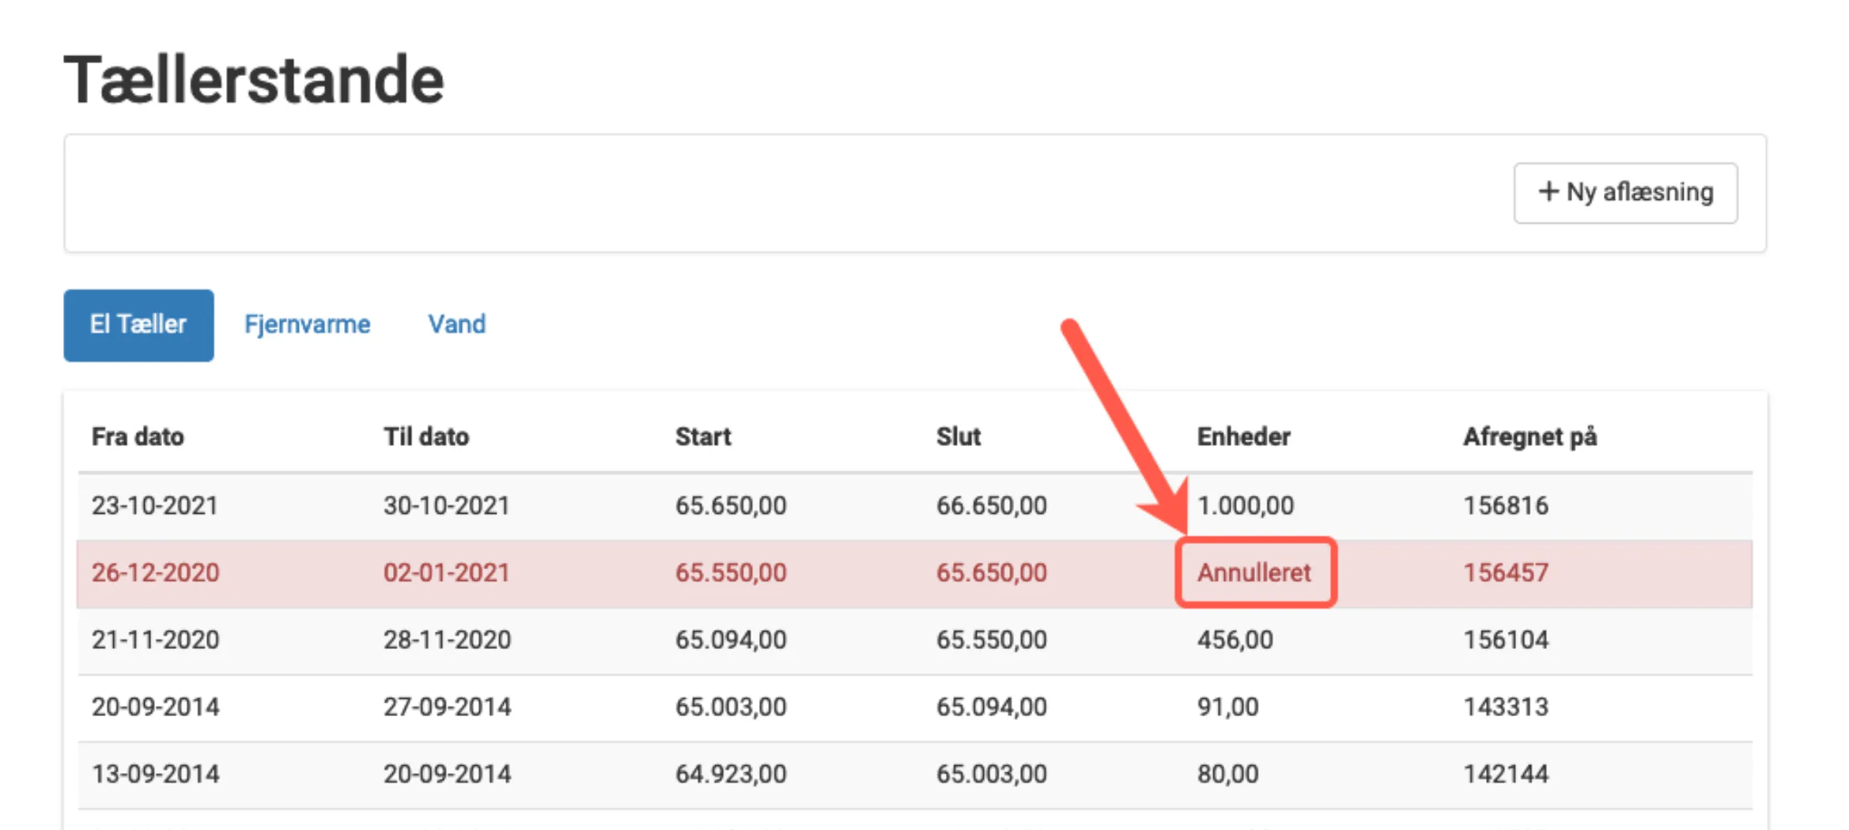The image size is (1849, 830).
Task: Open the Vand tab
Action: pyautogui.click(x=456, y=325)
